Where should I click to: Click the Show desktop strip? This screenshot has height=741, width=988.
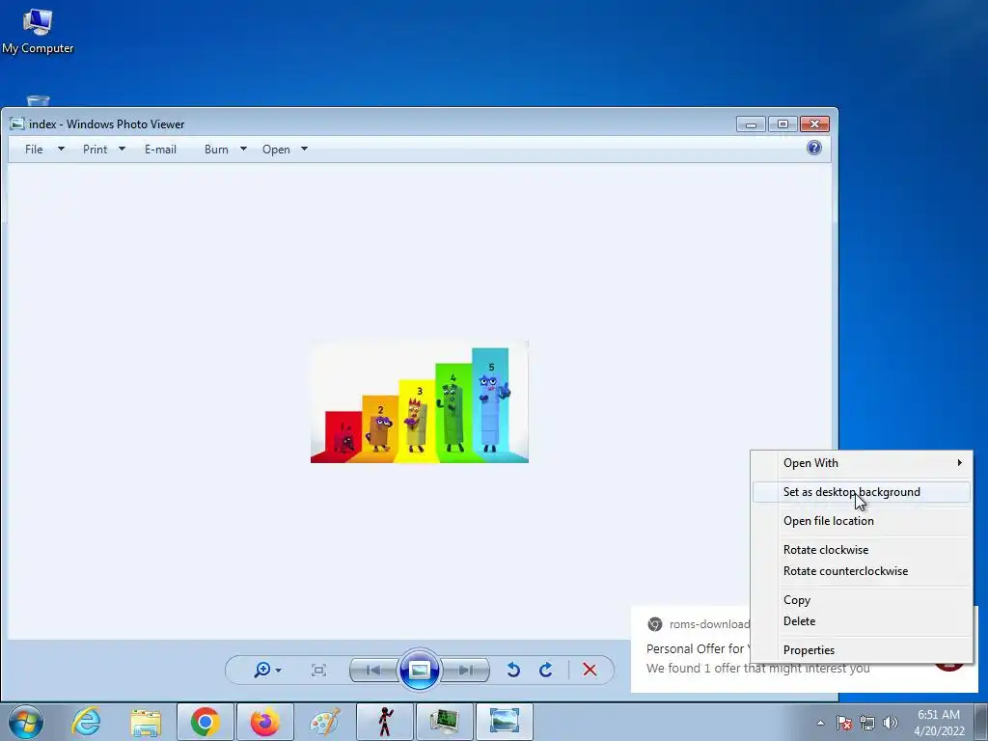click(x=981, y=722)
